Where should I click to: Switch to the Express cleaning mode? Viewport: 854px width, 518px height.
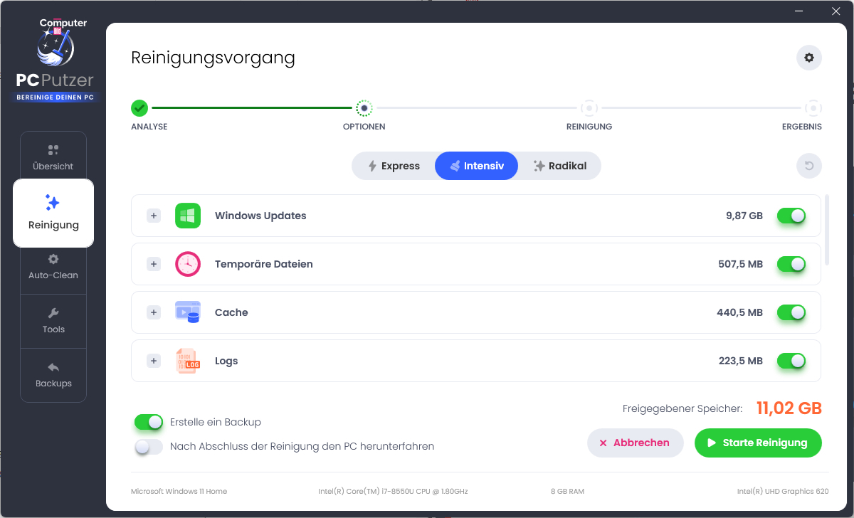click(x=393, y=165)
